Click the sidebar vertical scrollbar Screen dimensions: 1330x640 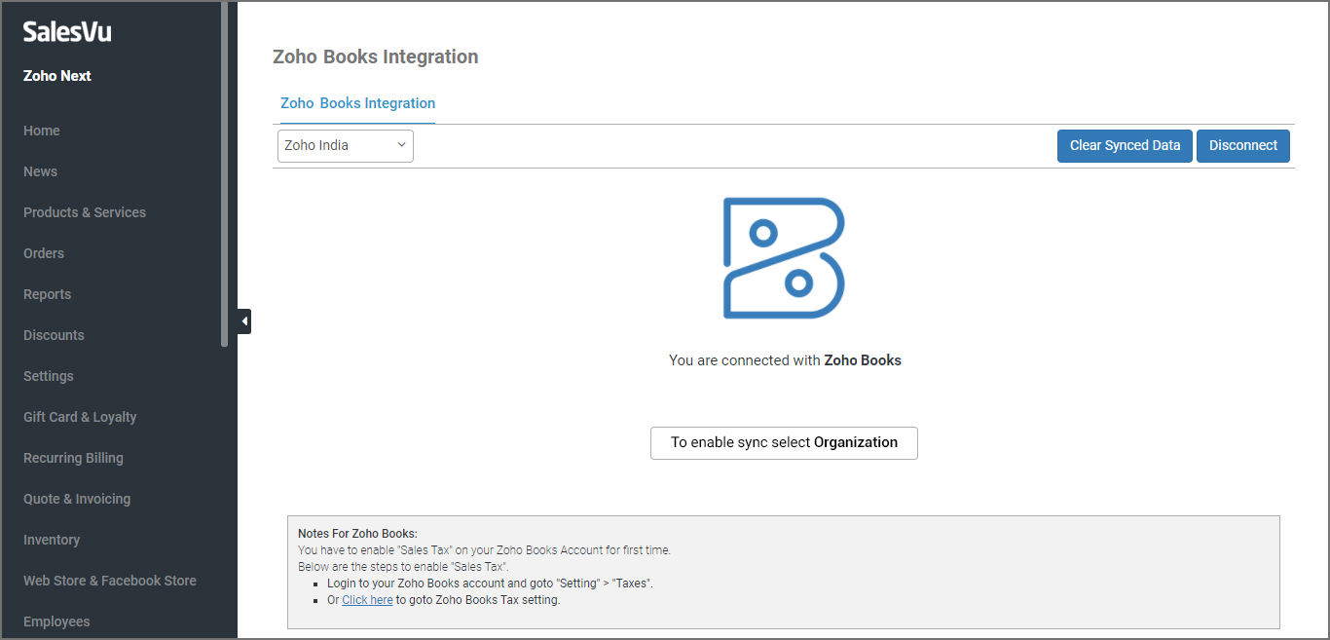[225, 175]
